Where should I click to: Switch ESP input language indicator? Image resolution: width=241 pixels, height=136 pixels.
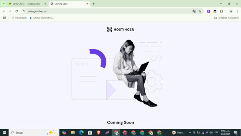point(216,133)
